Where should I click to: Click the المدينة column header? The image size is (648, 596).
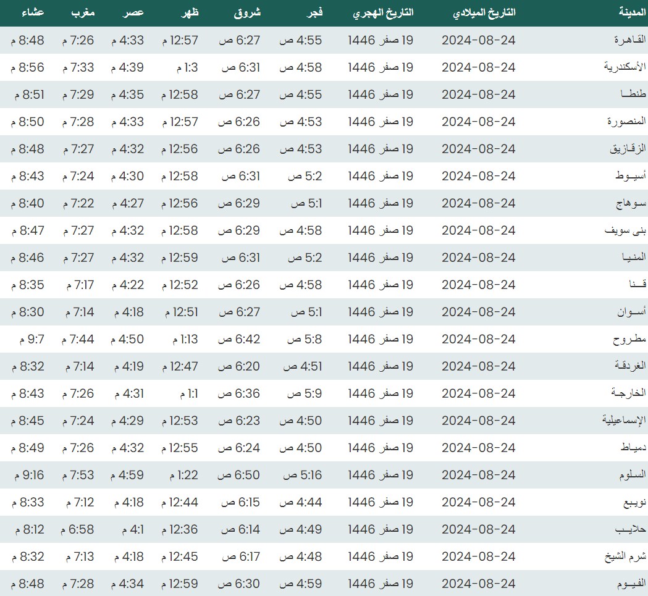pos(632,12)
